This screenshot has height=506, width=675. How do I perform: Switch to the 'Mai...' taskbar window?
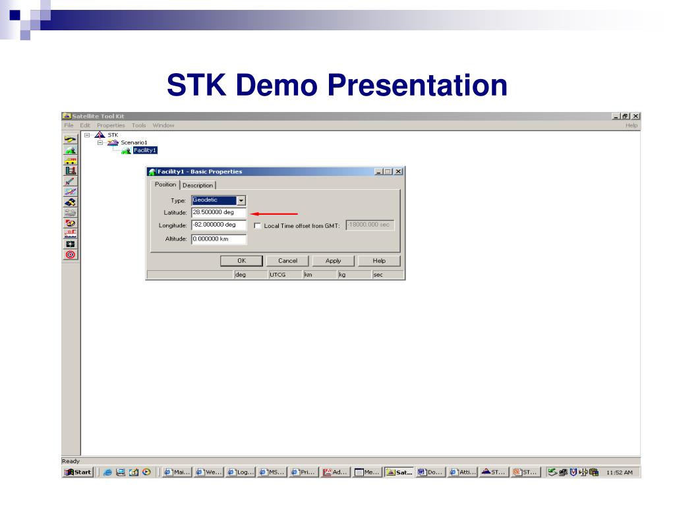click(x=177, y=472)
